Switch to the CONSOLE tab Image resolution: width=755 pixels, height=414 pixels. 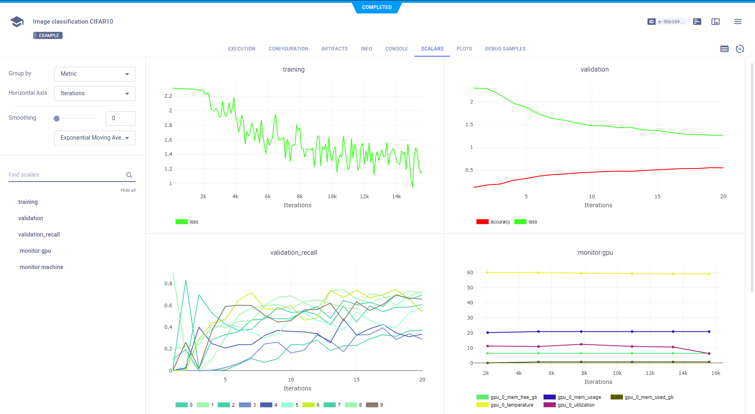coord(396,49)
